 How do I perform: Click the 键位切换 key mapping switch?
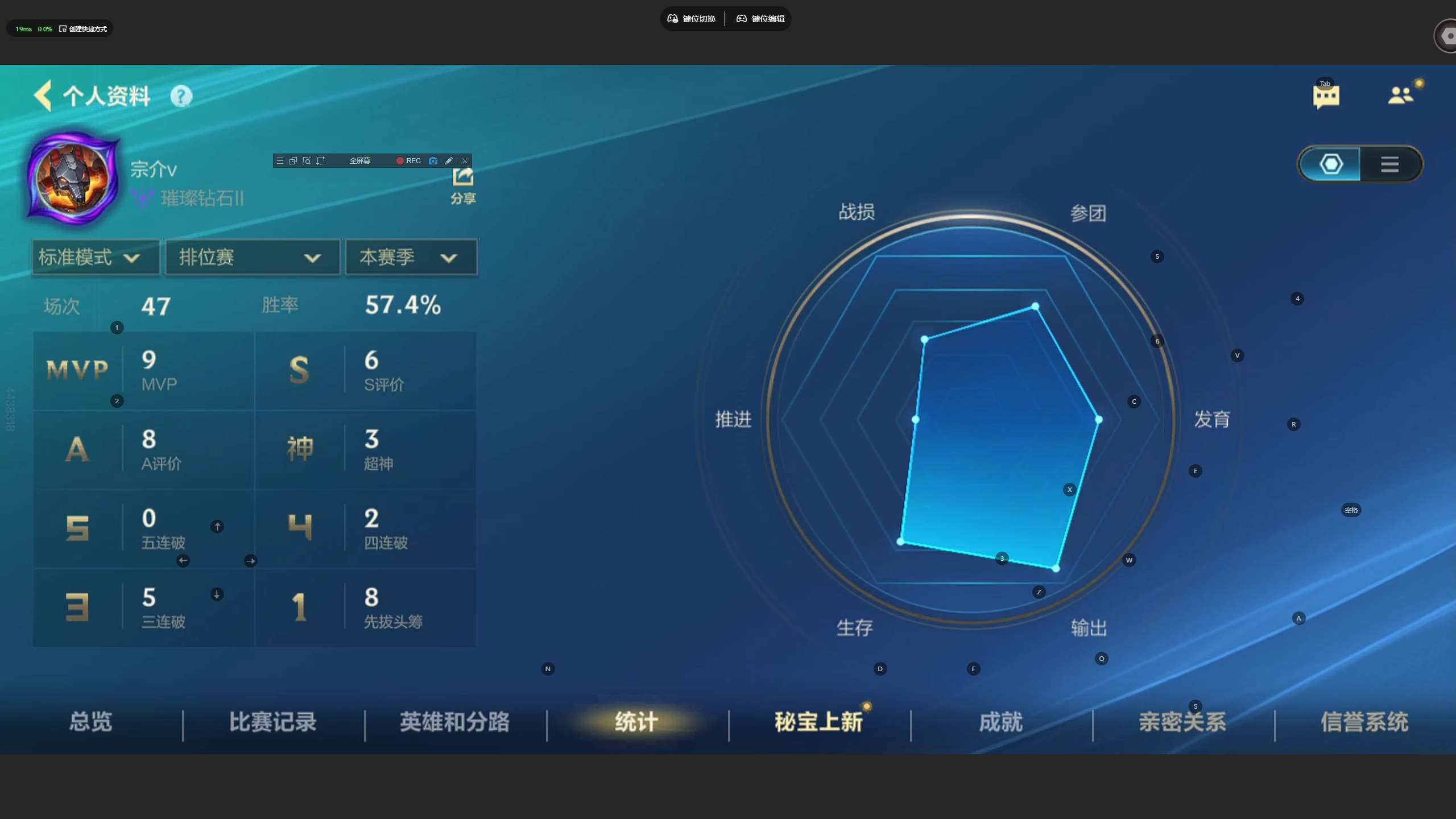(x=692, y=19)
